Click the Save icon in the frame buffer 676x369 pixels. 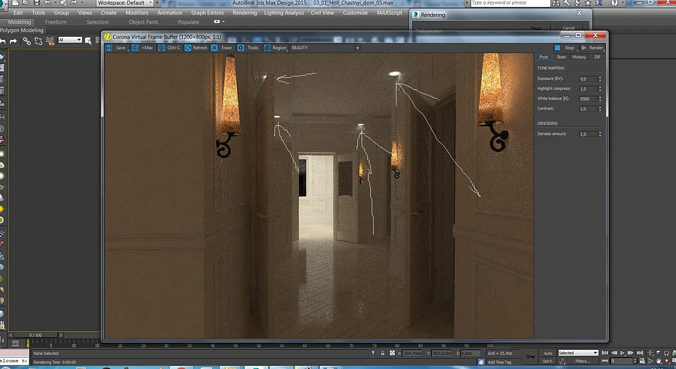109,48
